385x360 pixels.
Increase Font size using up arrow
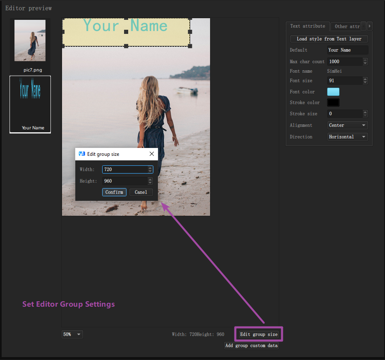coord(365,79)
